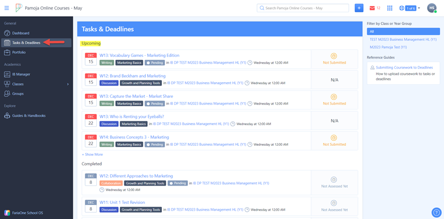The width and height of the screenshot is (444, 219).
Task: Open W13: Who is Renting your Eyeballs?
Action: [x=132, y=117]
